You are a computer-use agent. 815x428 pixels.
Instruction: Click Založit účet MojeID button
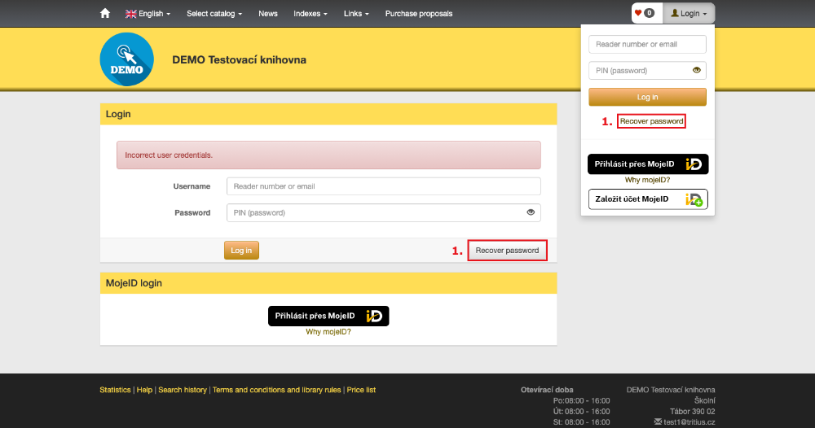648,199
